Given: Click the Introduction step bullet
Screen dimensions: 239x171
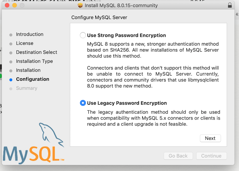Looking at the screenshot, I should (11, 35).
